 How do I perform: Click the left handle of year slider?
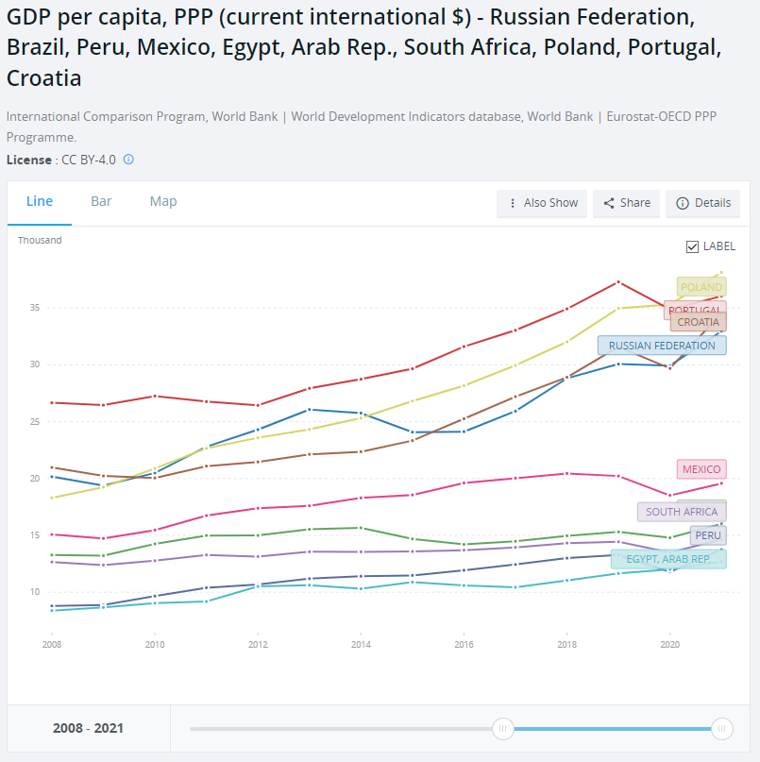tap(503, 728)
